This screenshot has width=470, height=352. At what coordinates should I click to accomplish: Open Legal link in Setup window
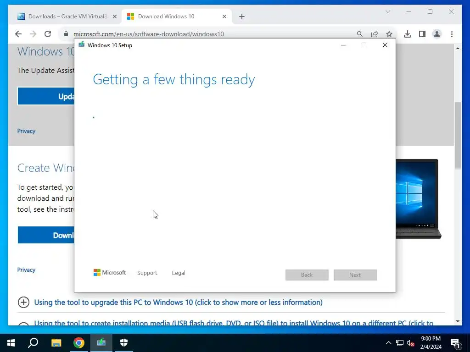[x=179, y=273]
